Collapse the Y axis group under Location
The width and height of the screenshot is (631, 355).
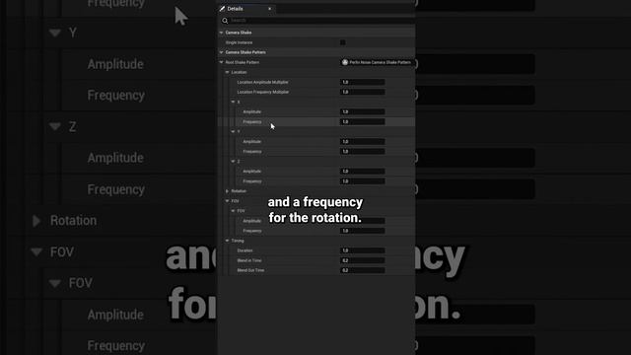[233, 131]
